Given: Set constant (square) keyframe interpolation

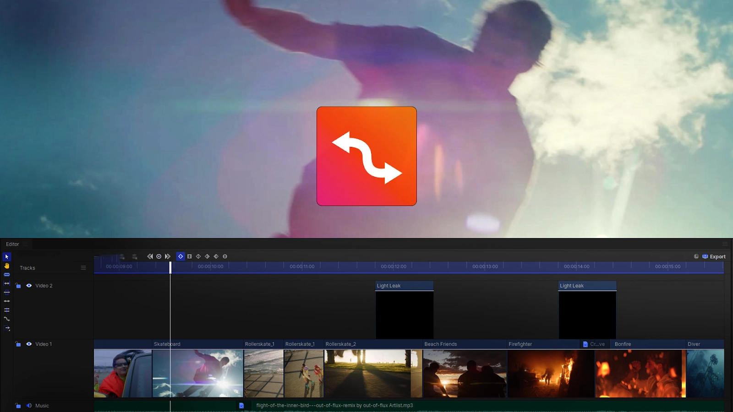Looking at the screenshot, I should (190, 256).
